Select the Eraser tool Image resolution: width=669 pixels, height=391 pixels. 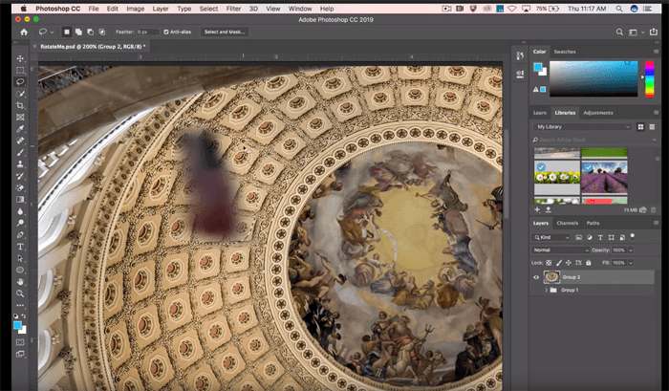pos(20,187)
